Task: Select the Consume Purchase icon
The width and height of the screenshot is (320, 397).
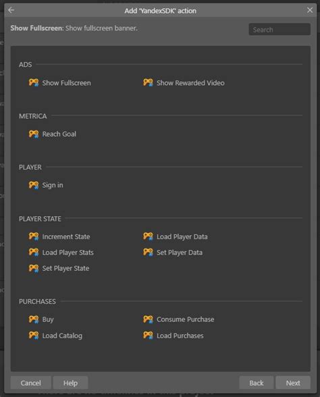Action: [148, 319]
